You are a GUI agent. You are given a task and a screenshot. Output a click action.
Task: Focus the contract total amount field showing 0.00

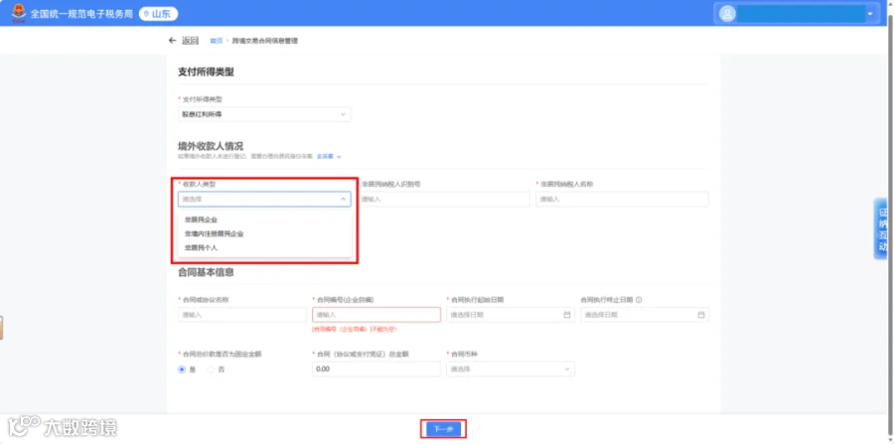[376, 370]
